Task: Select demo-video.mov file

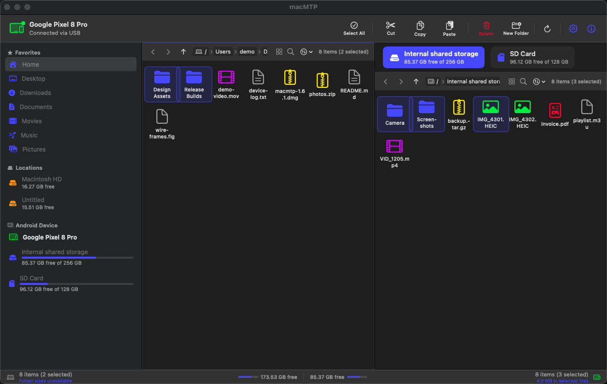Action: [x=226, y=84]
